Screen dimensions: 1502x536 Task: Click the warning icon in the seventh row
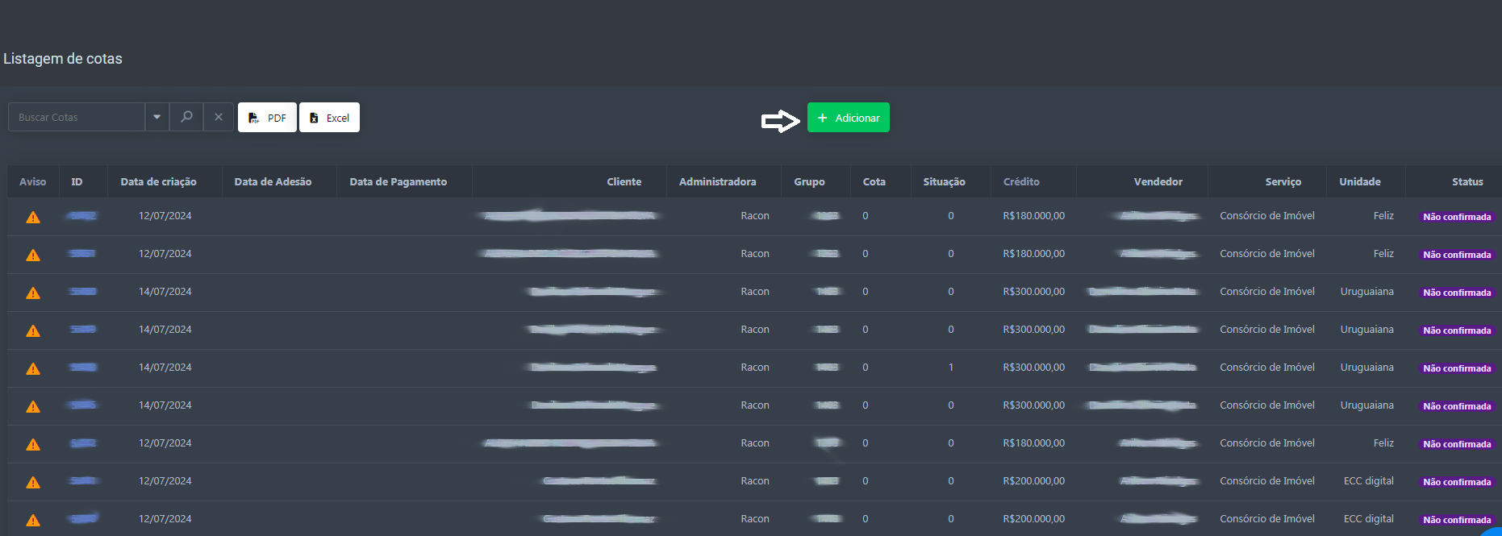pyautogui.click(x=33, y=444)
